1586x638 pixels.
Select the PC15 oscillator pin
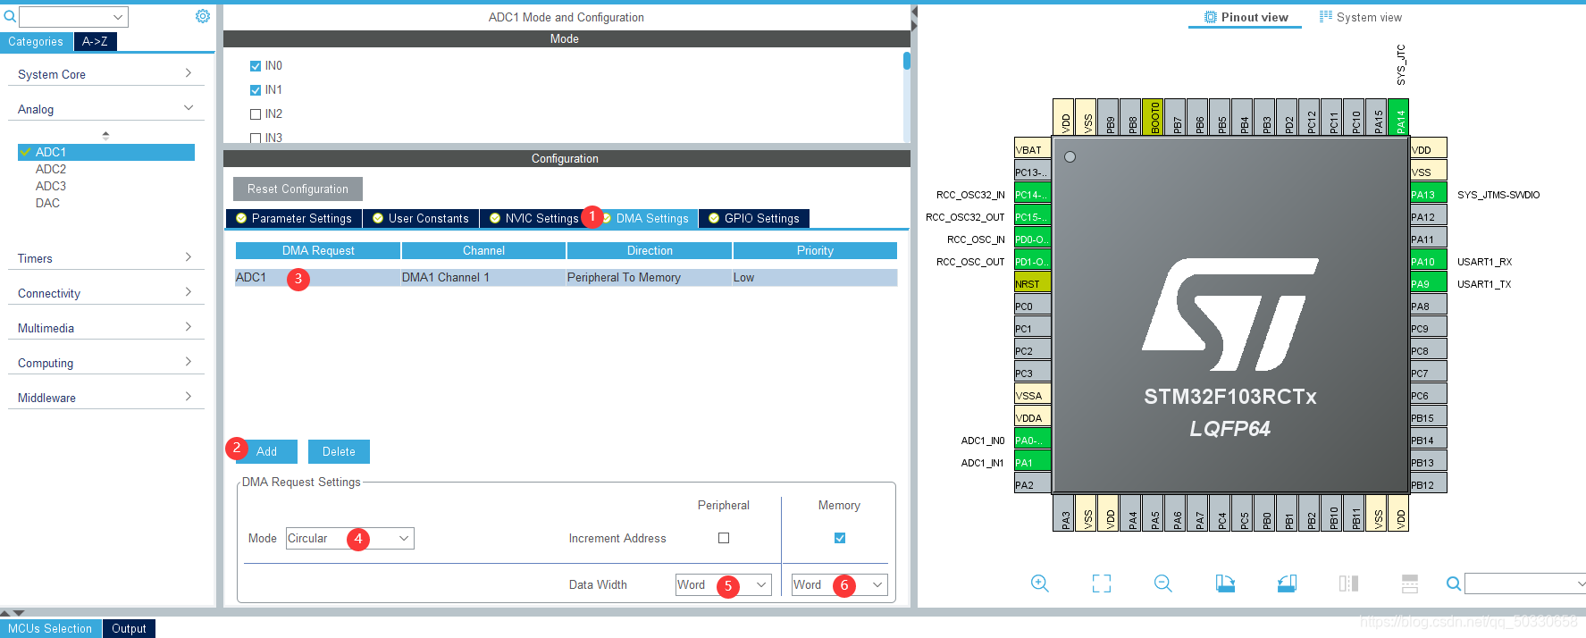pos(1032,216)
